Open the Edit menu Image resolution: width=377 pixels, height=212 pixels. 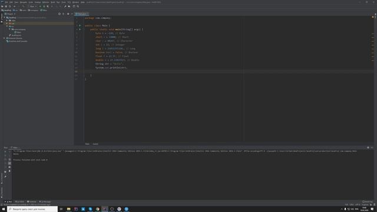11,2
